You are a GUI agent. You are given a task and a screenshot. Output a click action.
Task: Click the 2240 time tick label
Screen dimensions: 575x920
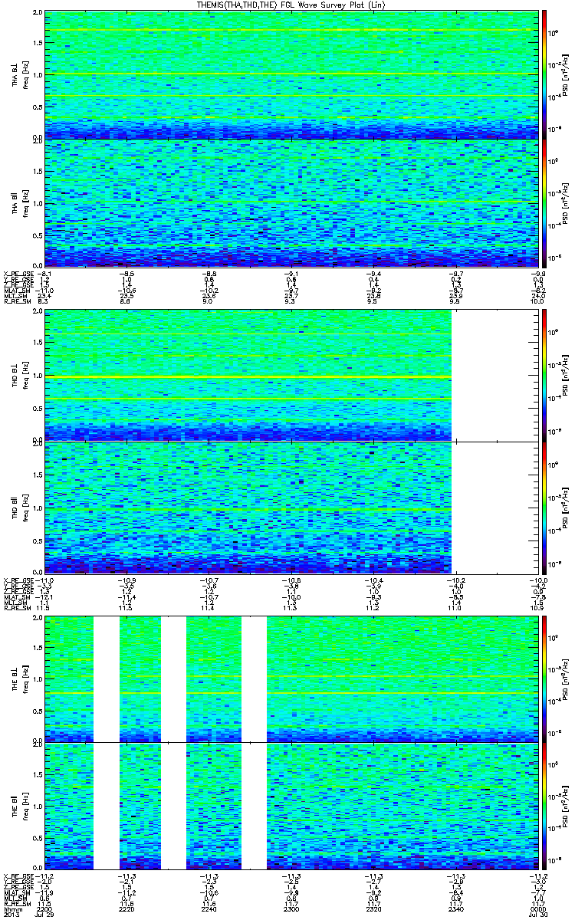209,909
